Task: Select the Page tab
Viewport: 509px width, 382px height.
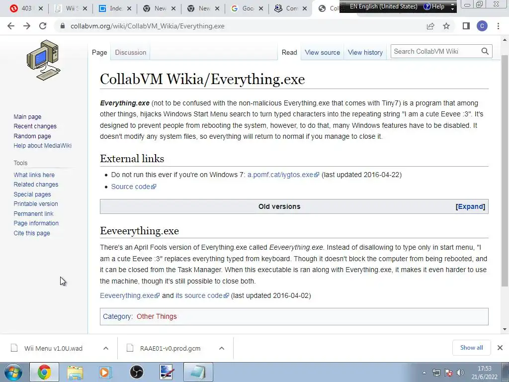Action: pos(99,52)
